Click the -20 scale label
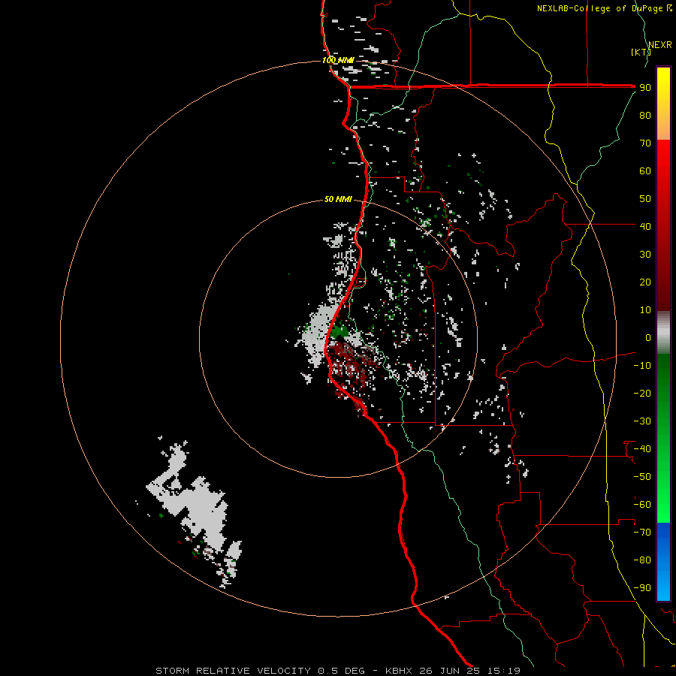This screenshot has height=676, width=676. 642,394
